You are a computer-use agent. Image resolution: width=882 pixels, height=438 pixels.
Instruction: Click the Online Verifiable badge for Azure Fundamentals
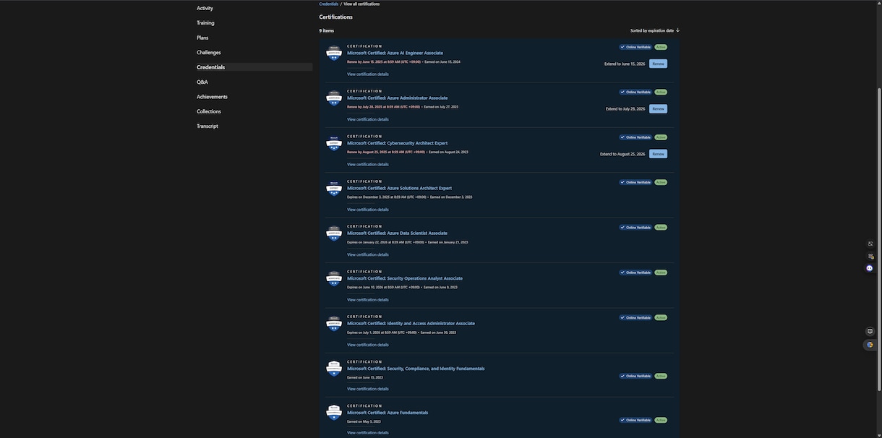coord(635,420)
